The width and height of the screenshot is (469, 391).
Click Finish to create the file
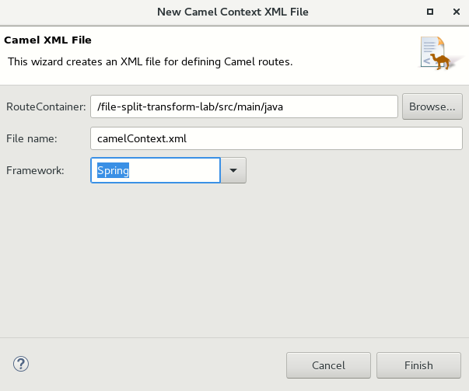(x=418, y=365)
